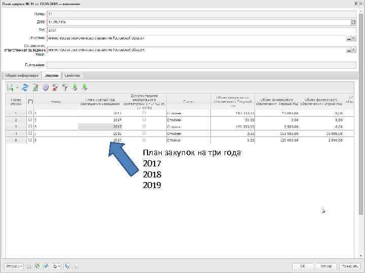
Task: Clear the customer field with its X button
Action: coord(354,38)
